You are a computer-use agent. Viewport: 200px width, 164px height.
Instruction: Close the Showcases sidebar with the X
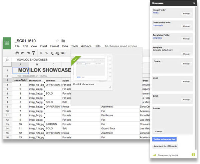[194, 3]
